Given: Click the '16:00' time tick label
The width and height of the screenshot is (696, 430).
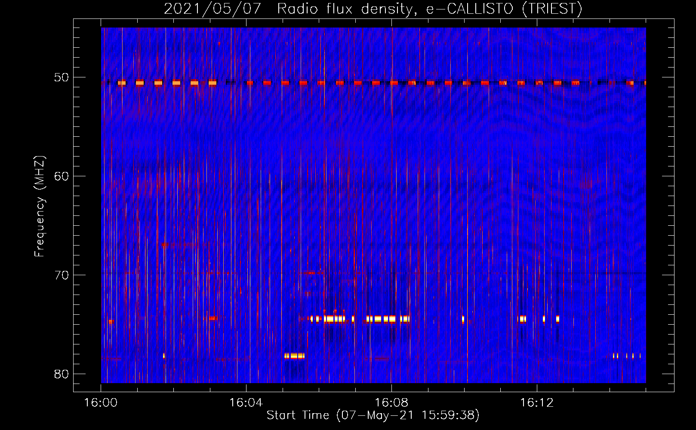Looking at the screenshot, I should tap(101, 403).
